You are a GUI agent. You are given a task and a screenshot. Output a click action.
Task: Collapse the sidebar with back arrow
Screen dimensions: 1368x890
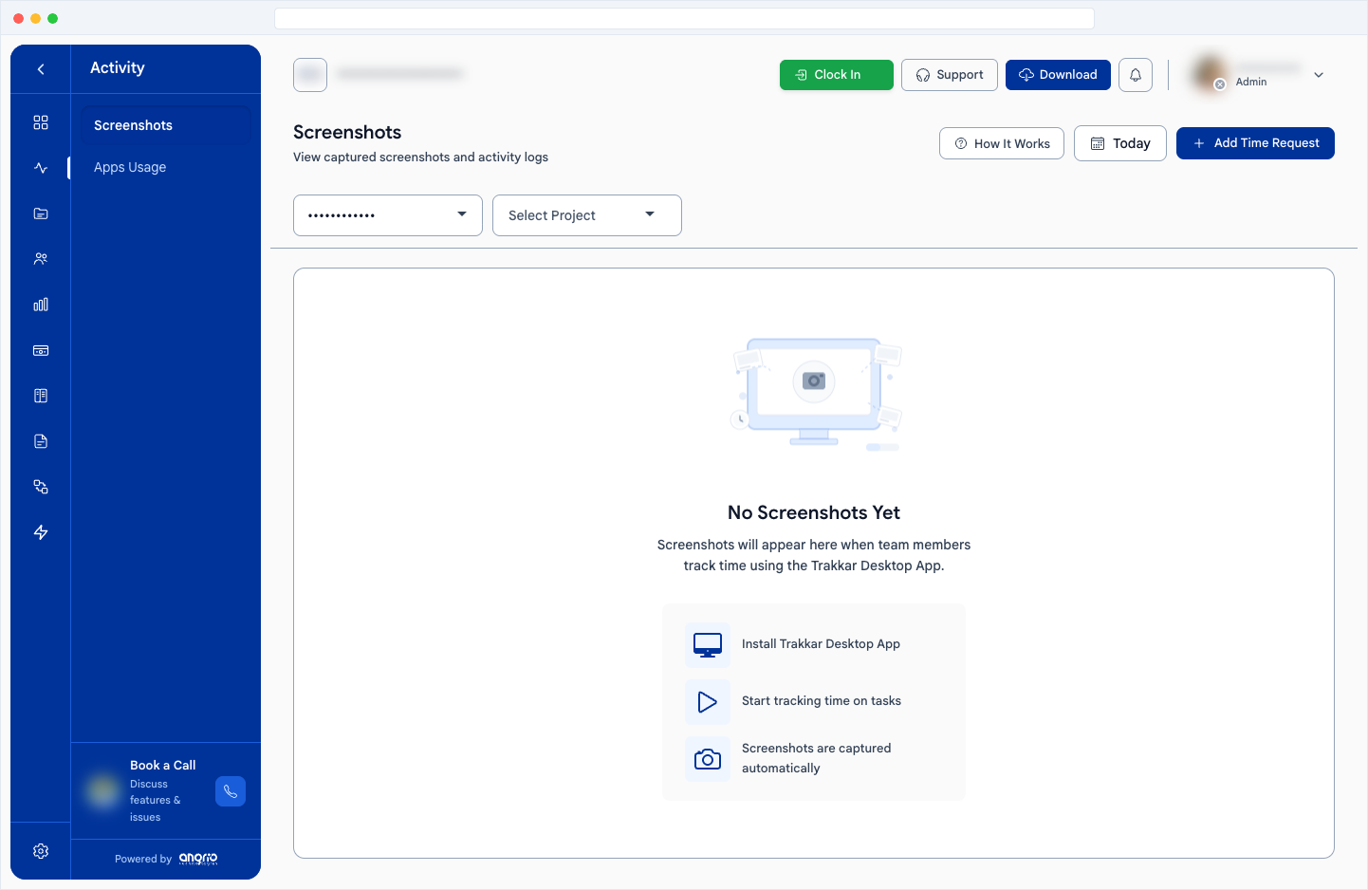(41, 68)
